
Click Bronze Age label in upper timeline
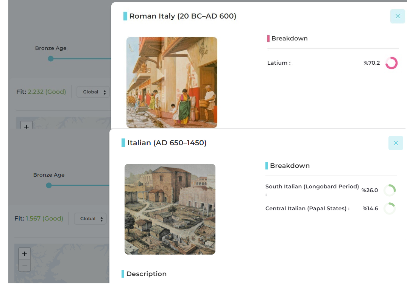pos(51,48)
